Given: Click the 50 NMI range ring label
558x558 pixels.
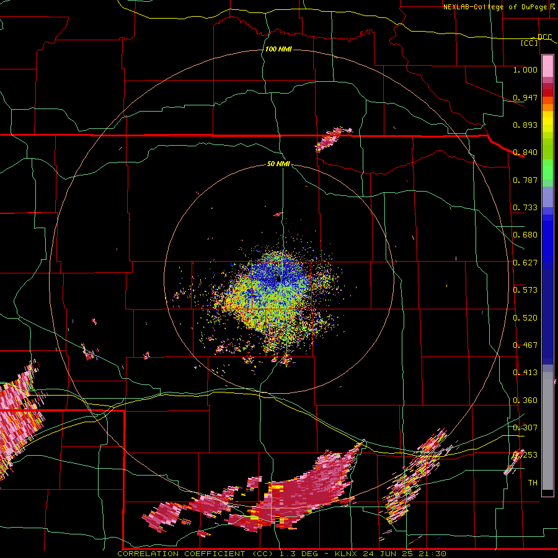Looking at the screenshot, I should (x=278, y=164).
